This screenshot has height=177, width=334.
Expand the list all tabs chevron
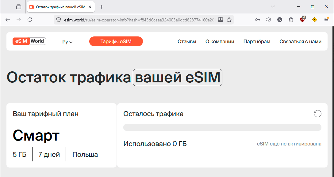tap(273, 7)
